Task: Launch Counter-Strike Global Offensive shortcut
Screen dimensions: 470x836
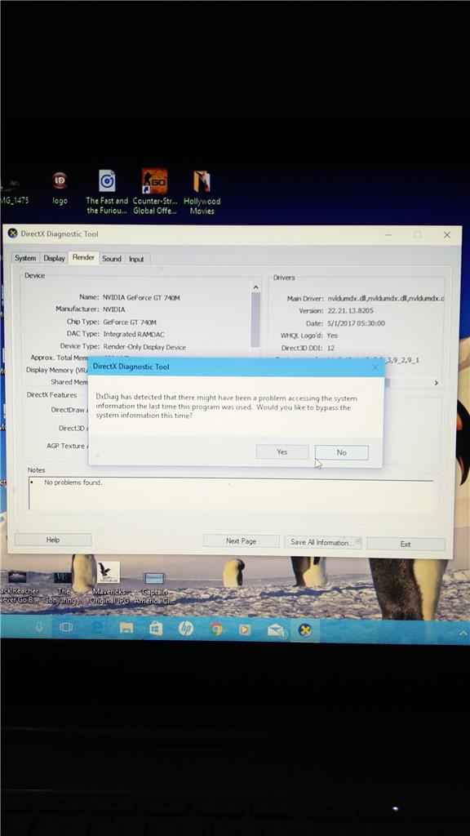Action: click(x=154, y=192)
